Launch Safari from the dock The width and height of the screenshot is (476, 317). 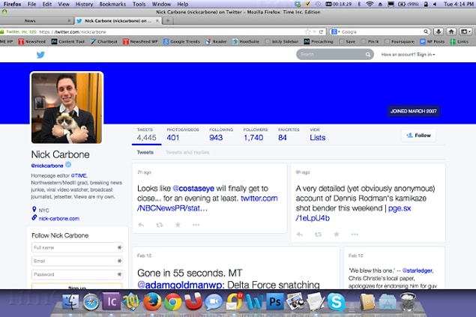(x=91, y=302)
